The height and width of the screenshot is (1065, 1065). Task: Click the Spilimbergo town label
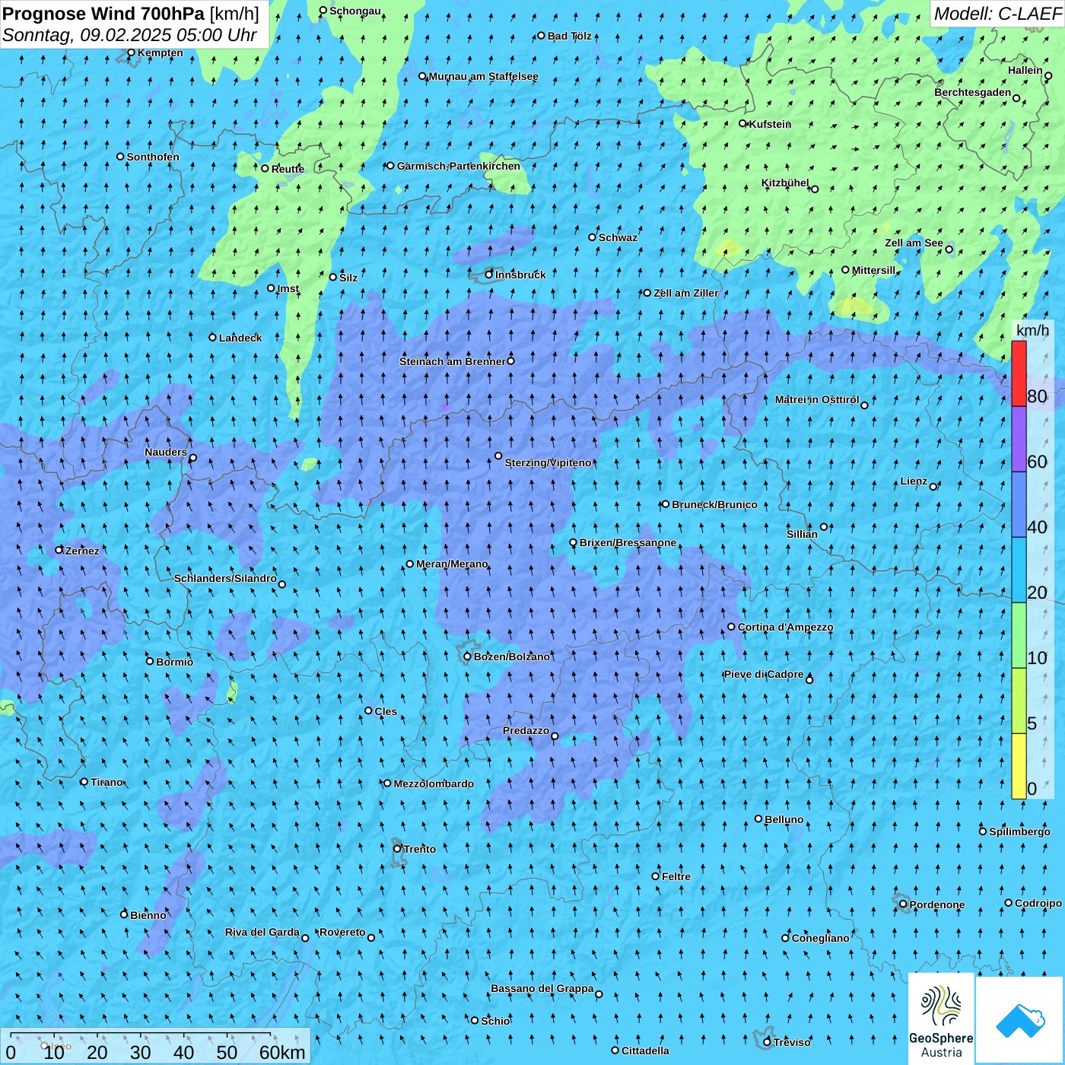click(1019, 832)
